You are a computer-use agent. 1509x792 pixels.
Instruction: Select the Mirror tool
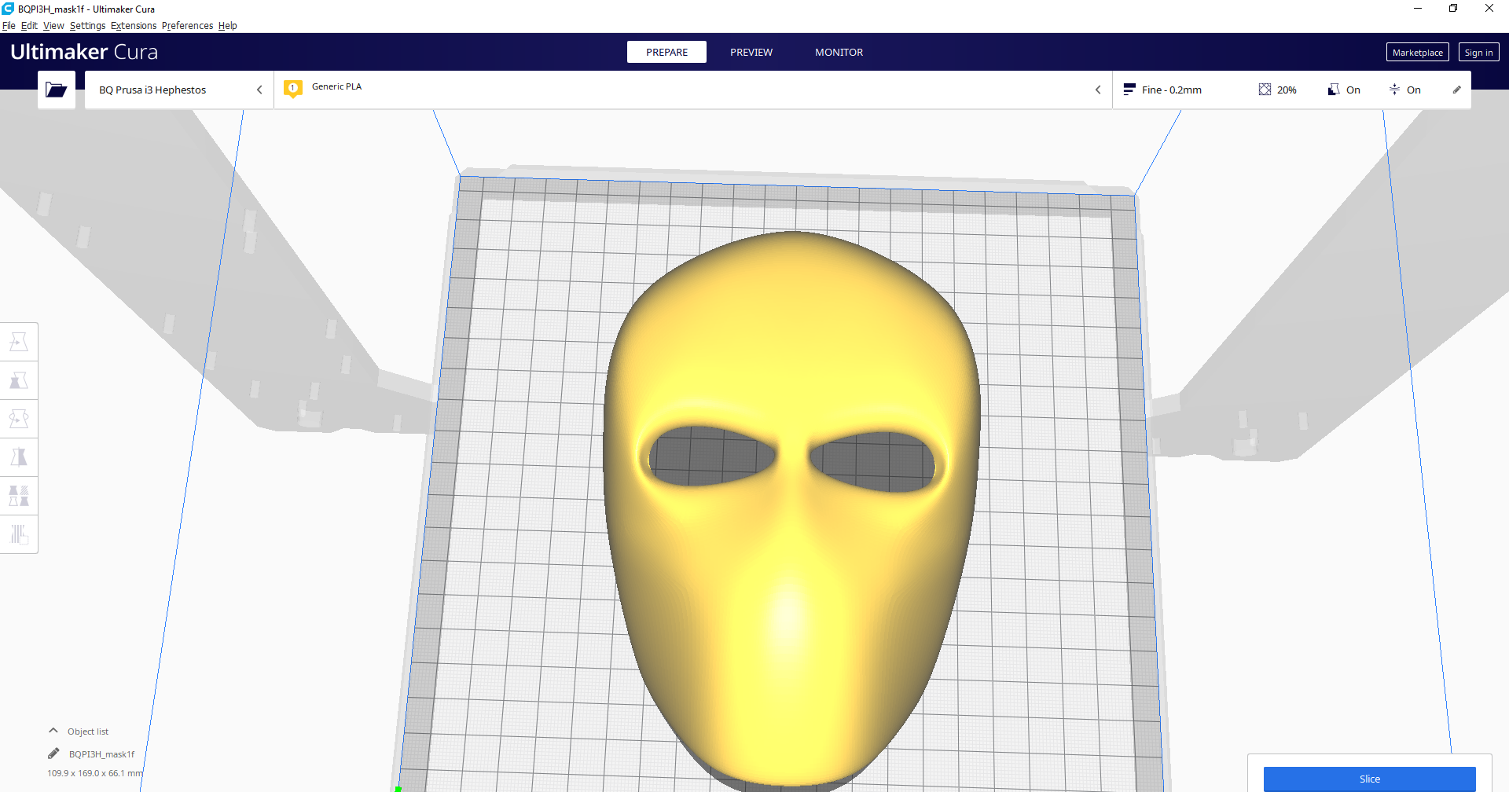[19, 456]
